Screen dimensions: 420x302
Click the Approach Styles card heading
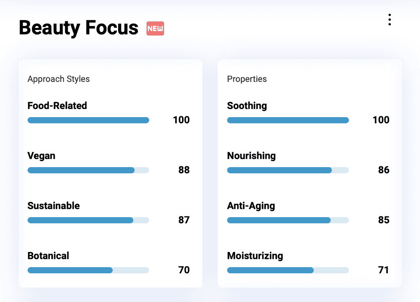tap(59, 79)
